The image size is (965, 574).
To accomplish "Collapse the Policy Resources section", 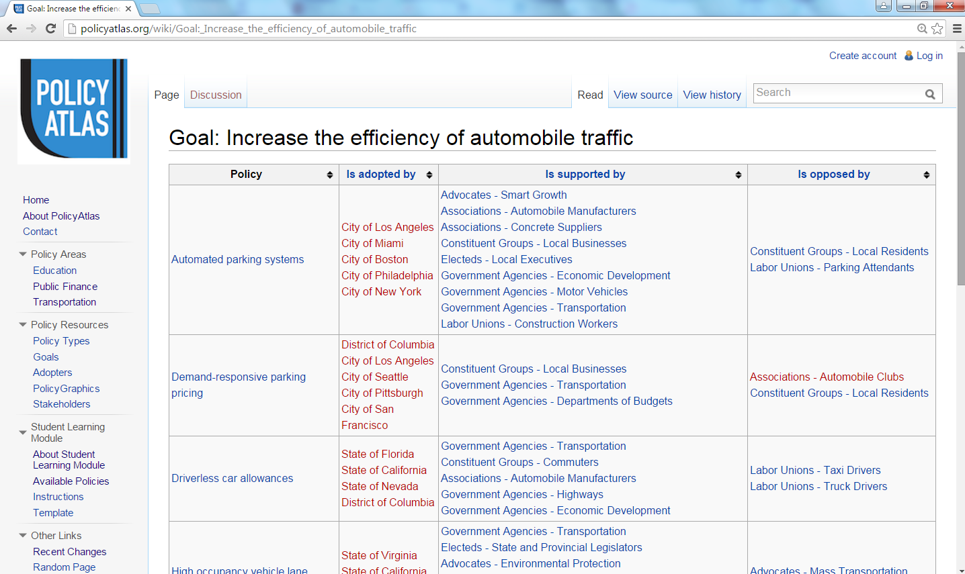I will click(23, 325).
